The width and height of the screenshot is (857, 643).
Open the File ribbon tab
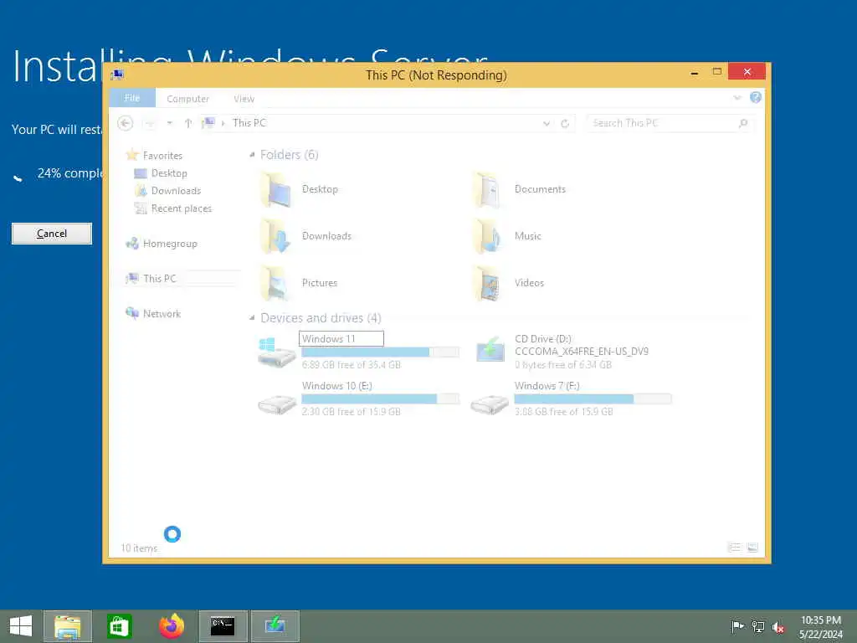point(131,98)
